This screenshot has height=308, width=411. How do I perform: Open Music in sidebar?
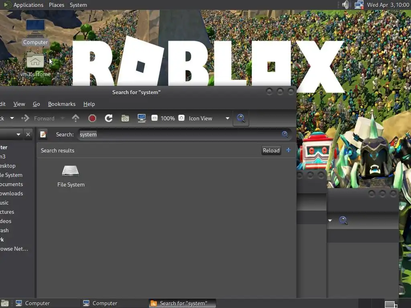4,203
